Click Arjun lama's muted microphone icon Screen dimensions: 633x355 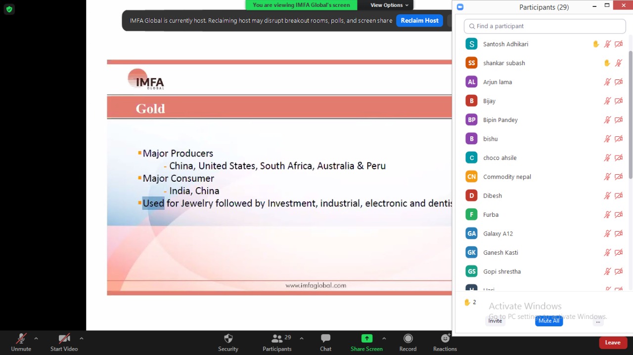point(607,82)
